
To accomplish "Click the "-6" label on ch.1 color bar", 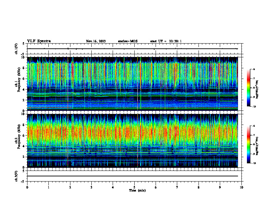I will coord(253,69).
